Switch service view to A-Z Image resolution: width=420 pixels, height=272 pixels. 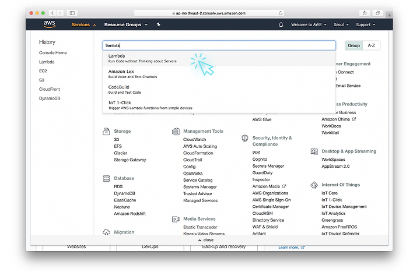coord(371,45)
